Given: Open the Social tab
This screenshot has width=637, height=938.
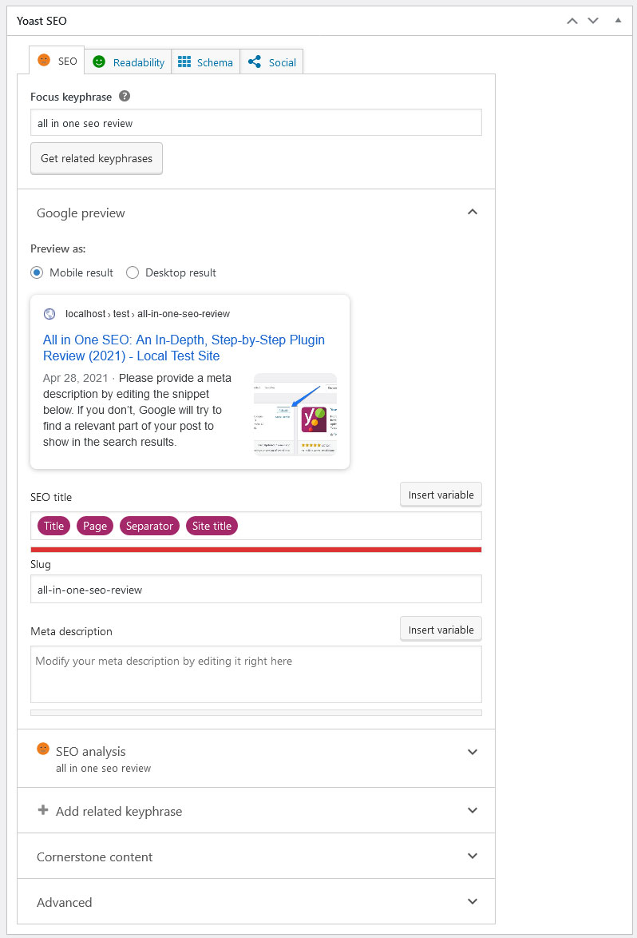Looking at the screenshot, I should [x=272, y=62].
